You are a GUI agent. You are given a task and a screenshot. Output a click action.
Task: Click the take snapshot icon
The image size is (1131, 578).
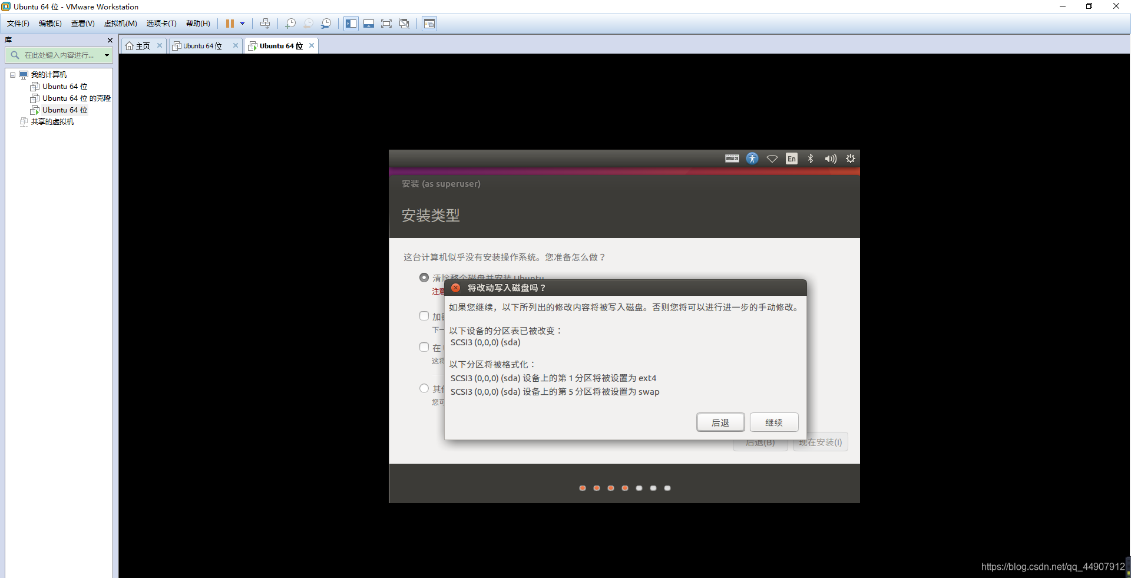290,24
